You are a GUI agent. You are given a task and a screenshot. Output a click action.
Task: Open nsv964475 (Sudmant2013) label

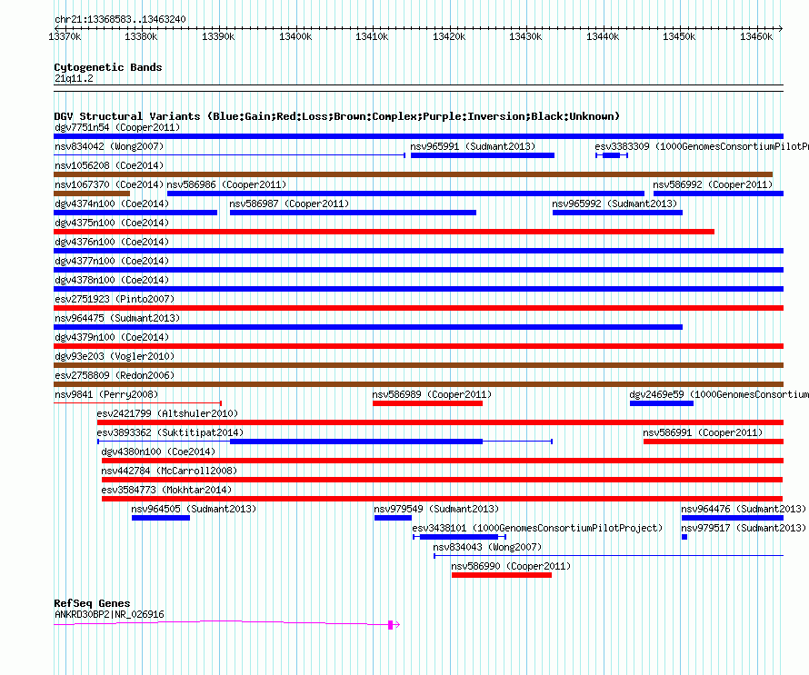click(117, 318)
